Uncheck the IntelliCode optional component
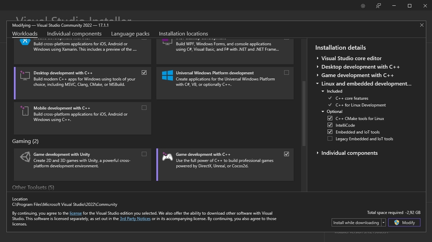This screenshot has width=432, height=242. click(x=330, y=125)
